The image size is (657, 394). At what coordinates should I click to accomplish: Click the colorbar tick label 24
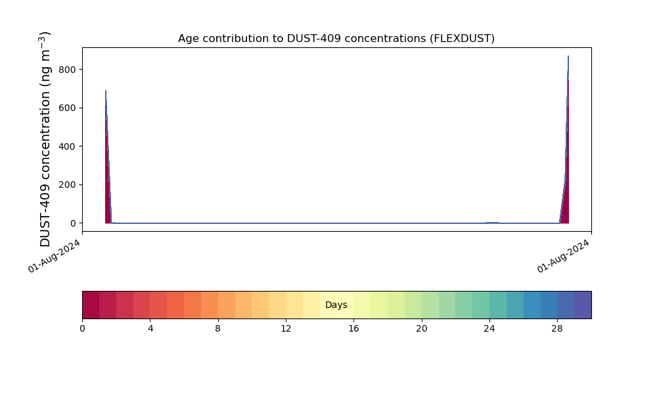(489, 328)
